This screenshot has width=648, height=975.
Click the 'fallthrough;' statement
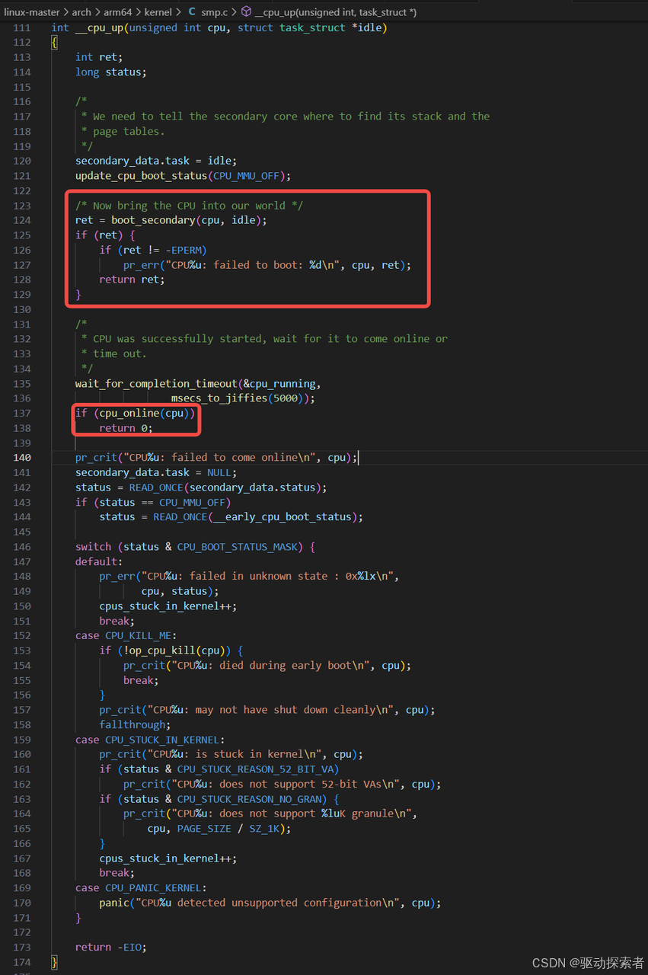[135, 725]
